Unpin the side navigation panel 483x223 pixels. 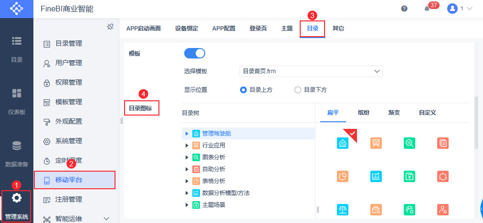tap(110, 27)
